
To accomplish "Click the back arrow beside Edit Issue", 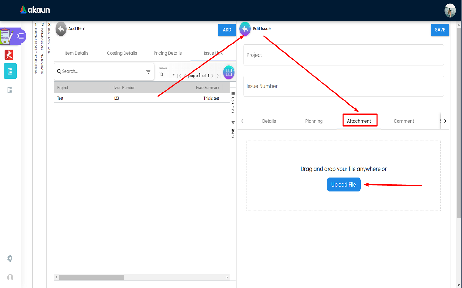I will click(245, 29).
